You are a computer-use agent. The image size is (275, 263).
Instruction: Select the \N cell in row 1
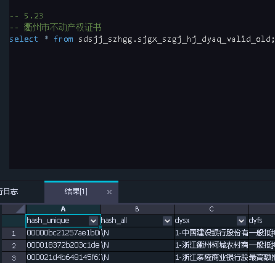click(x=137, y=233)
